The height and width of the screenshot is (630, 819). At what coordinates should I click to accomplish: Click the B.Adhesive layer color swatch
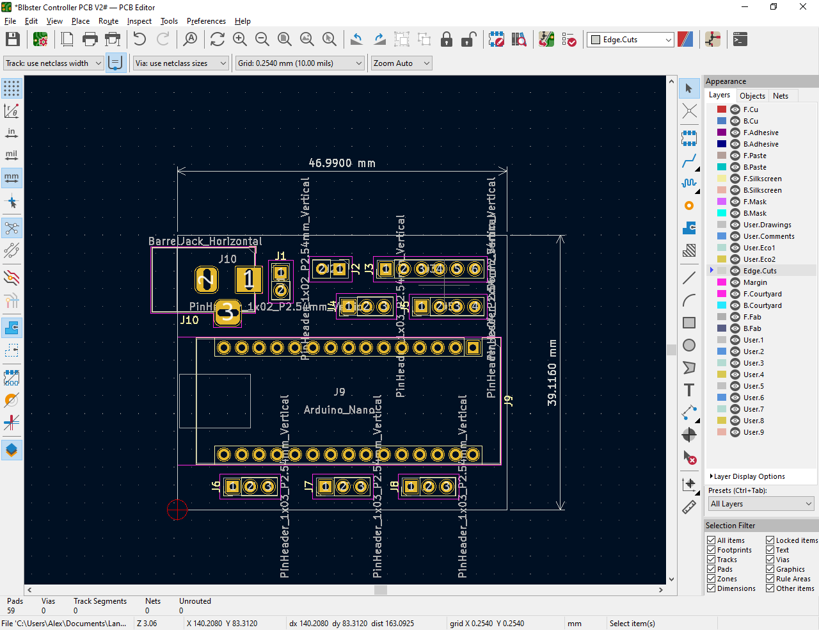tap(722, 144)
